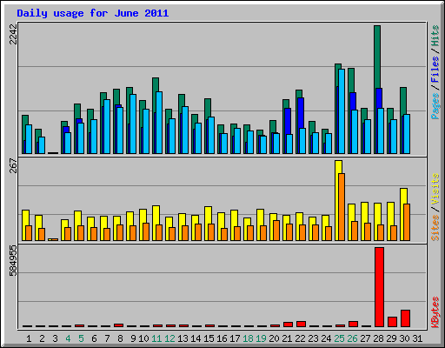Image resolution: width=445 pixels, height=348 pixels.
Task: Click the Visits axis maximum value 267
Action: tap(13, 165)
